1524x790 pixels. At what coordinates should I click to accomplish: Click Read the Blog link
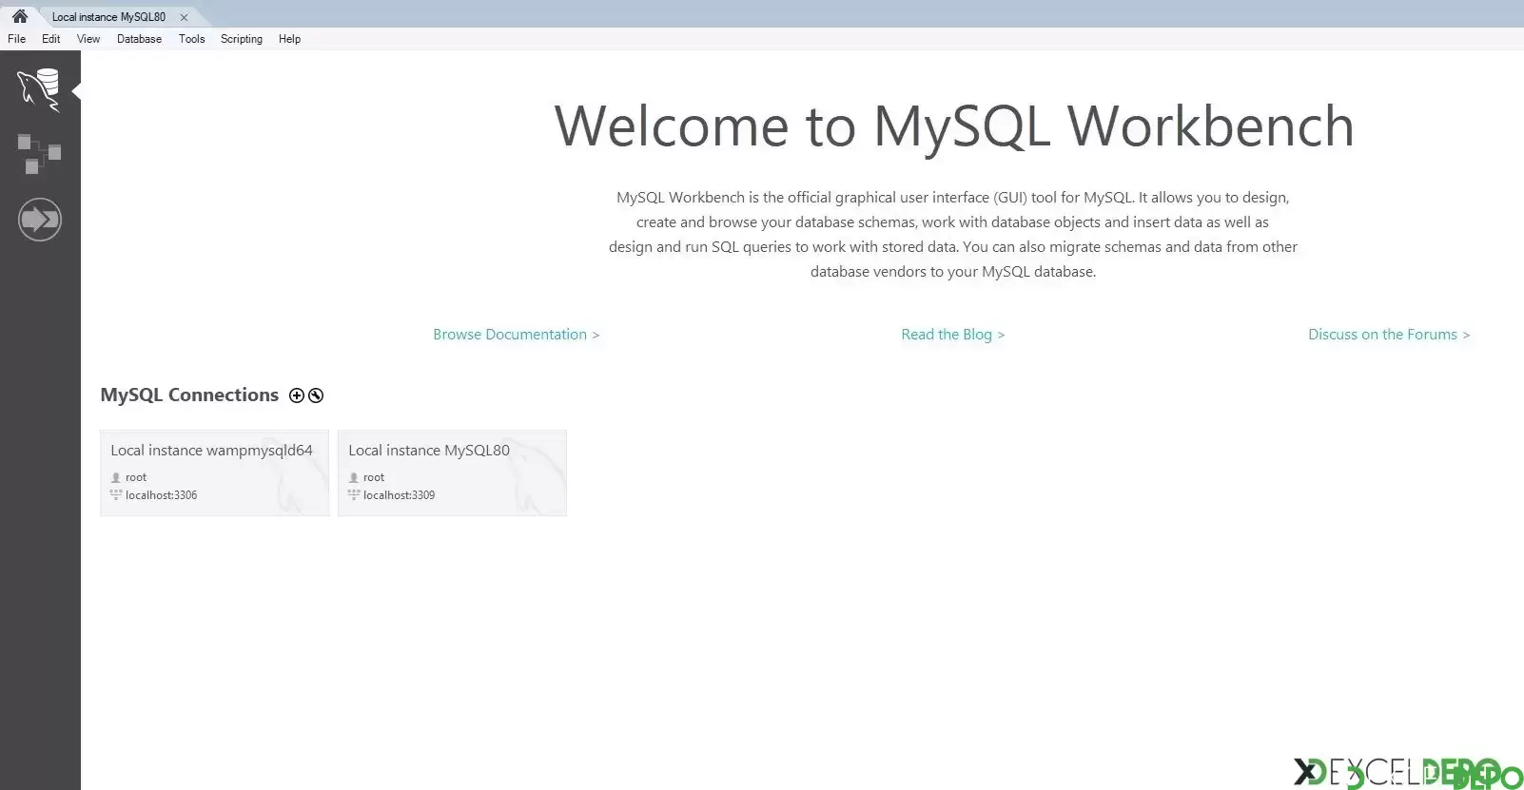(x=953, y=335)
